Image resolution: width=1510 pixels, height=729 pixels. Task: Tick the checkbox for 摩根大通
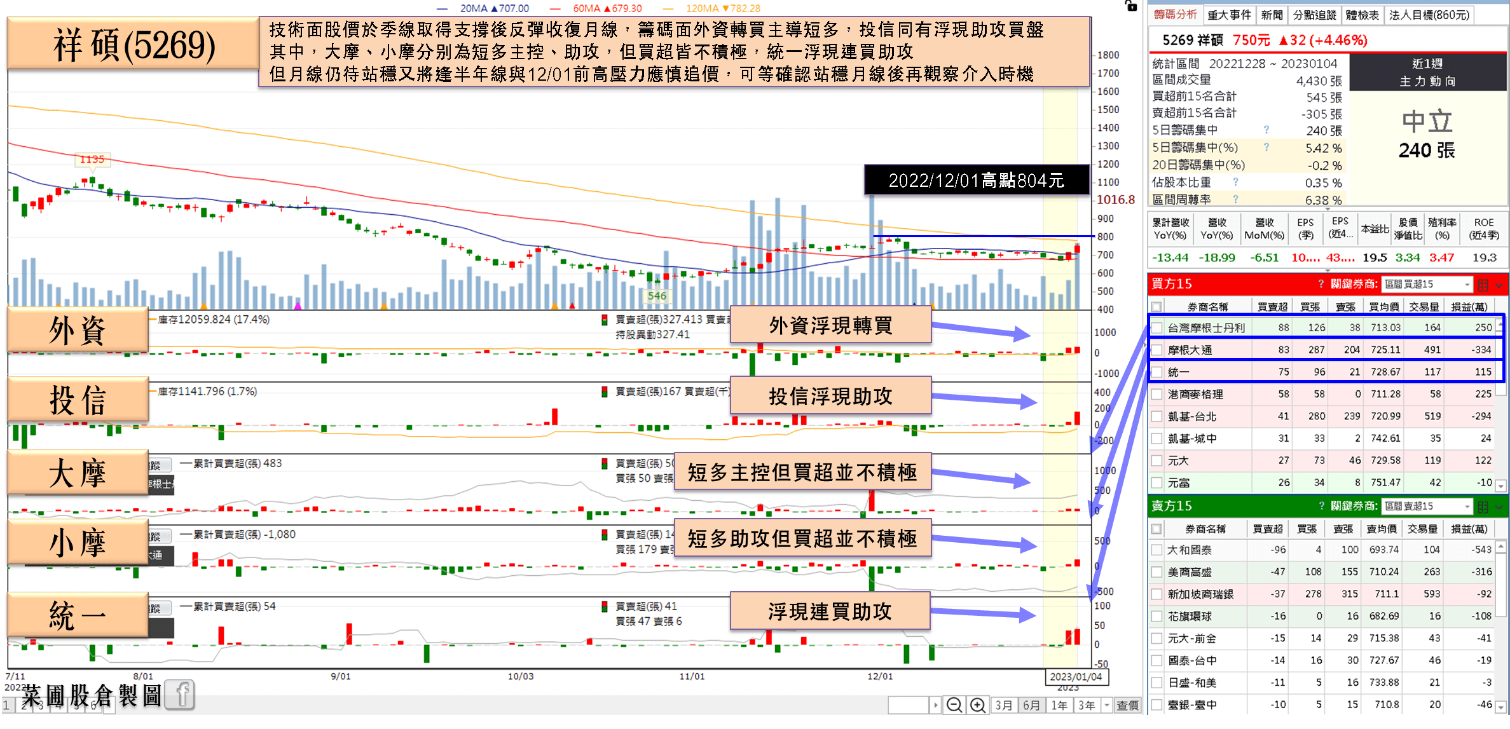(x=1157, y=350)
